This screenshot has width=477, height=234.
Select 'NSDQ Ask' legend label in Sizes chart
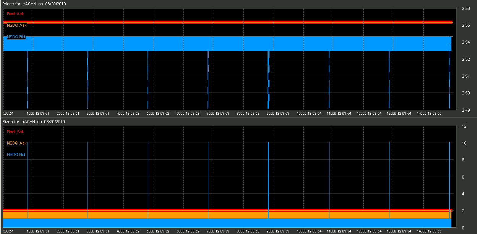pos(17,143)
